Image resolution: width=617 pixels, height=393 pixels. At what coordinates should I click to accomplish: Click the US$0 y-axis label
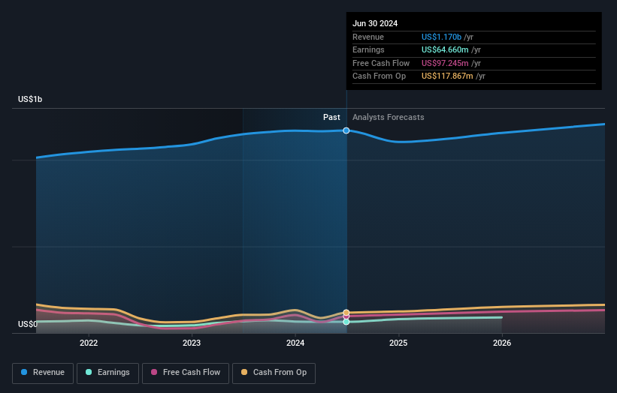[x=28, y=324]
